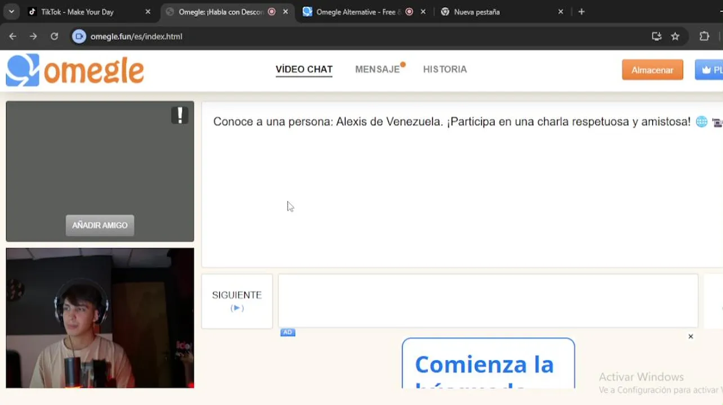Close the Comienza la búsqueda ad

[690, 336]
